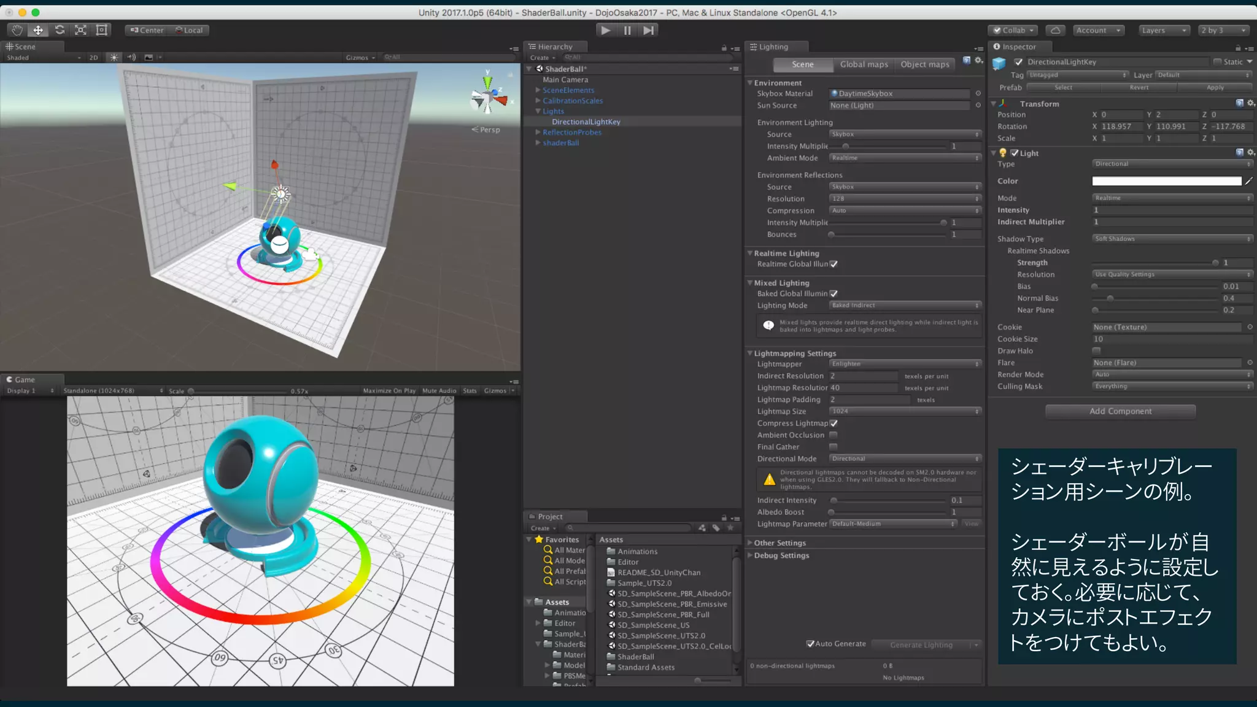The height and width of the screenshot is (707, 1257).
Task: Switch to the Object maps tab
Action: tap(924, 64)
